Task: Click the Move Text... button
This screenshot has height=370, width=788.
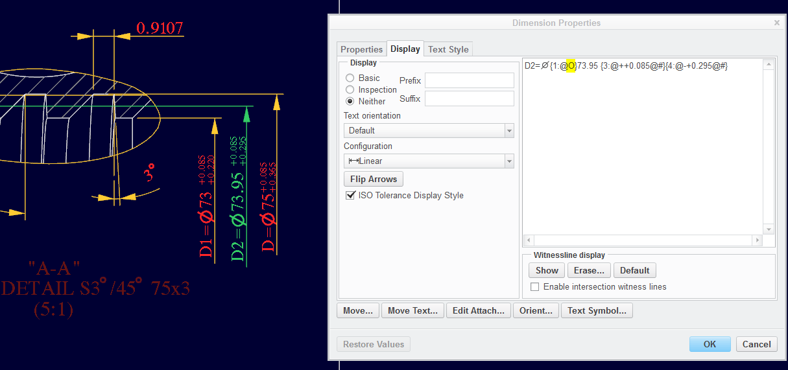Action: (x=412, y=310)
